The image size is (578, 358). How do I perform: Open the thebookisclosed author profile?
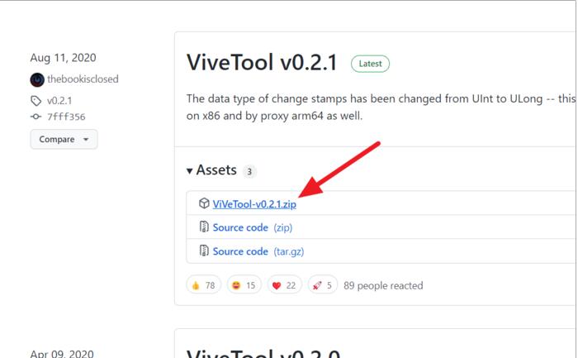click(x=83, y=79)
